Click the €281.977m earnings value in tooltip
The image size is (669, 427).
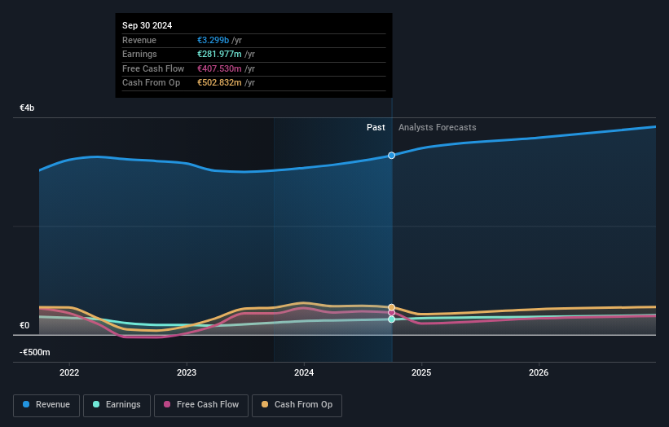tap(219, 54)
